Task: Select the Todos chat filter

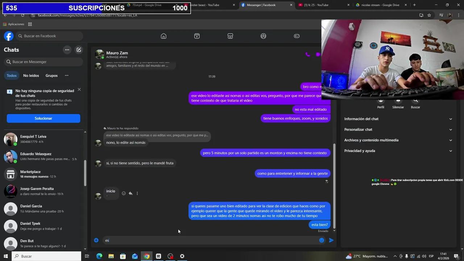Action: click(x=12, y=75)
